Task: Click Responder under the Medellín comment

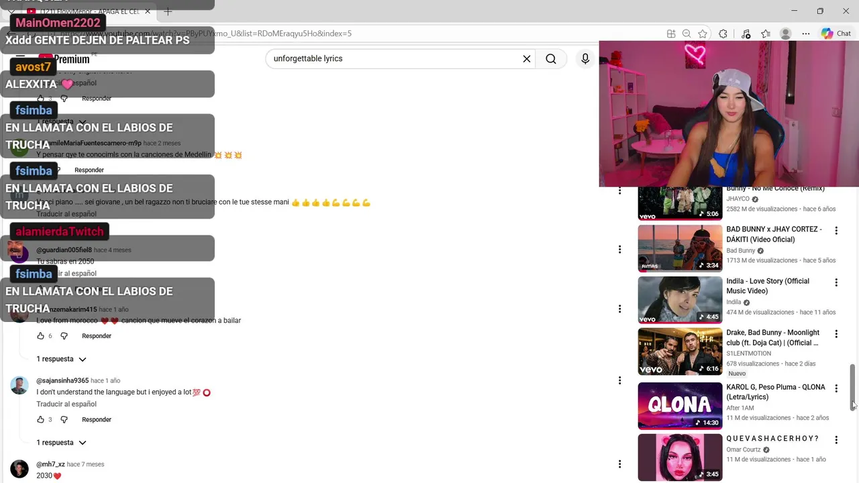Action: click(89, 170)
